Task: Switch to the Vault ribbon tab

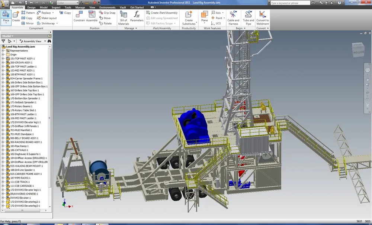Action: [123, 7]
